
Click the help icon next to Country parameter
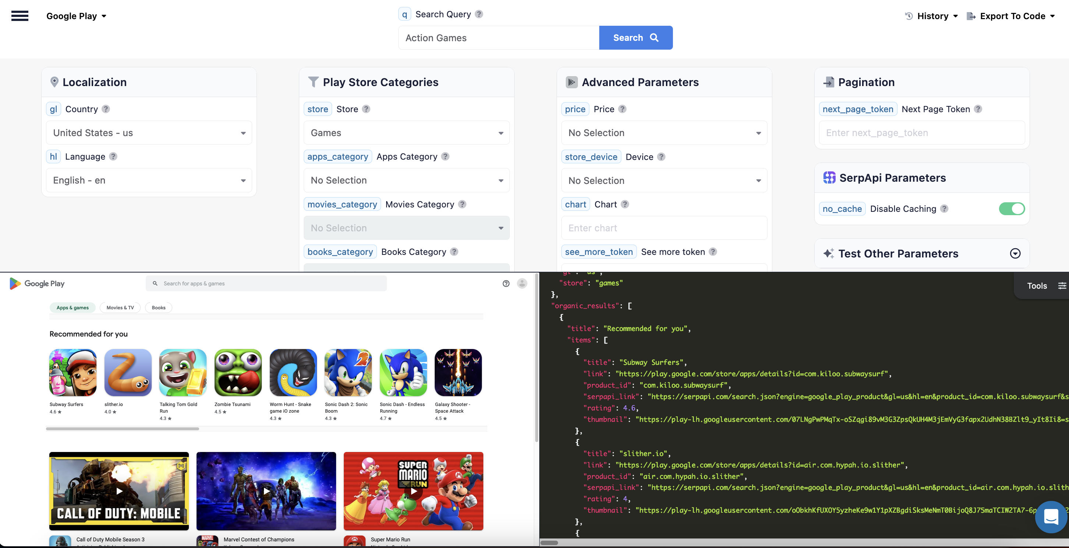(x=106, y=109)
